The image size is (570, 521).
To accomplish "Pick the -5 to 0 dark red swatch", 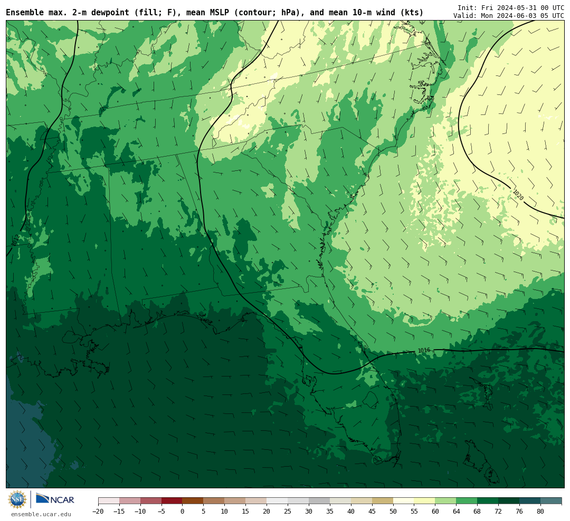I will point(172,501).
